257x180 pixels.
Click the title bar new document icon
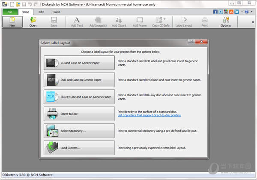pyautogui.click(x=12, y=4)
